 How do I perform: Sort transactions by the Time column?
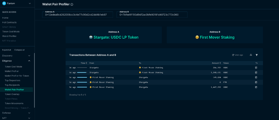point(84,63)
